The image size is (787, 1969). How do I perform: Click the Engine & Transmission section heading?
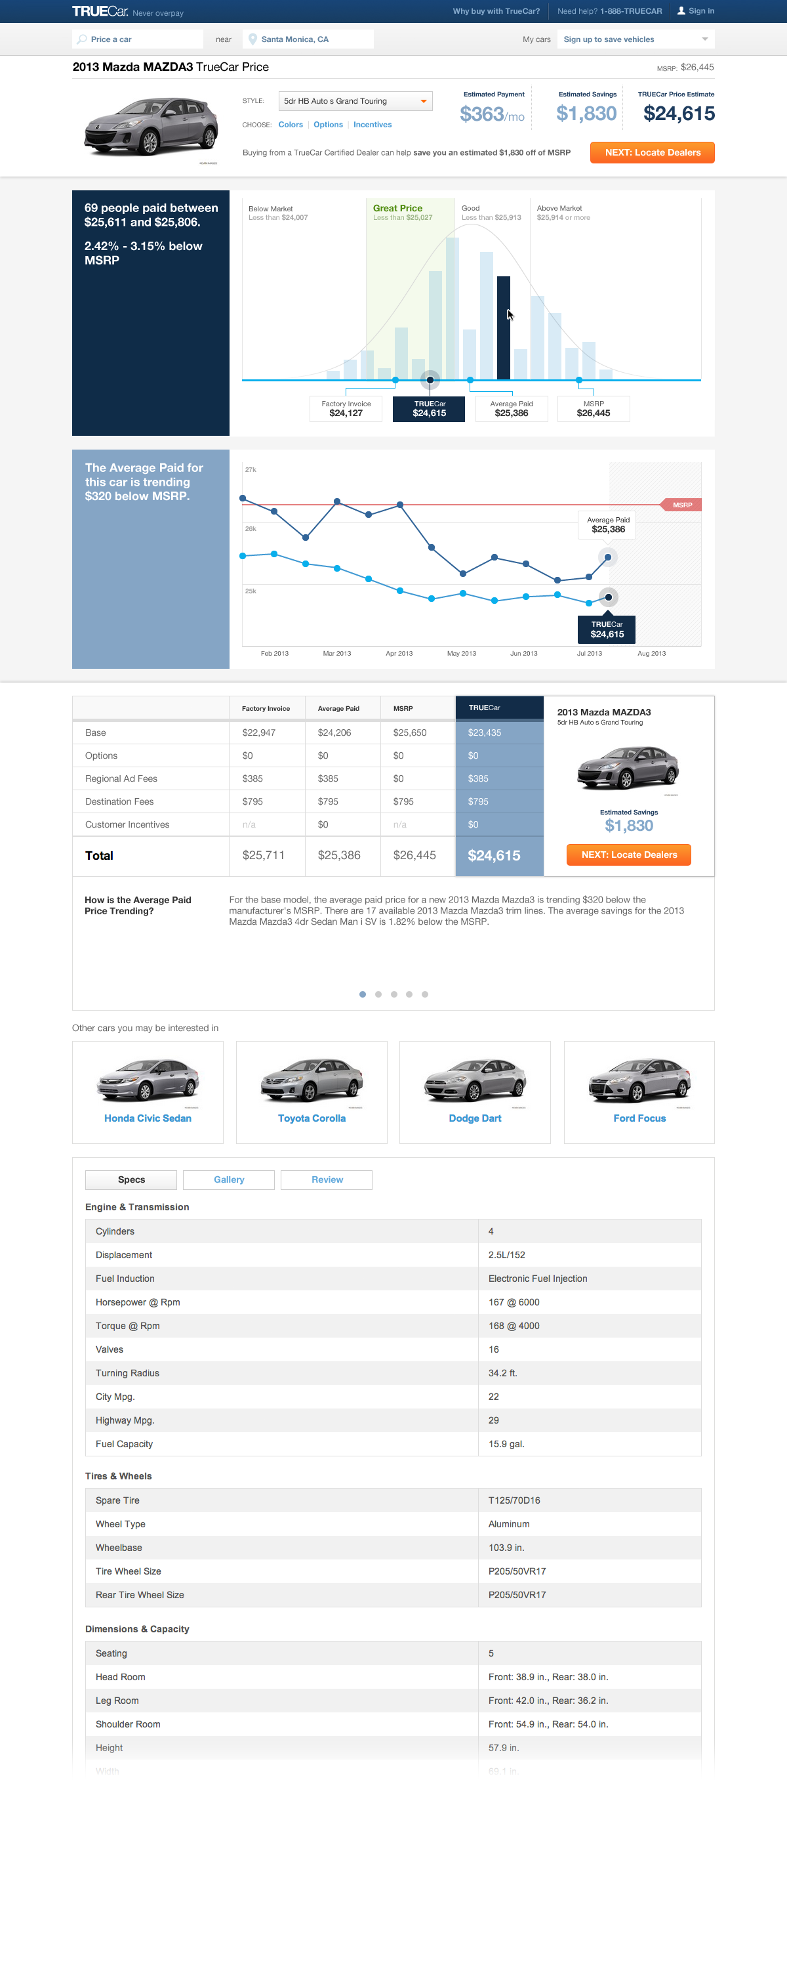[137, 1206]
